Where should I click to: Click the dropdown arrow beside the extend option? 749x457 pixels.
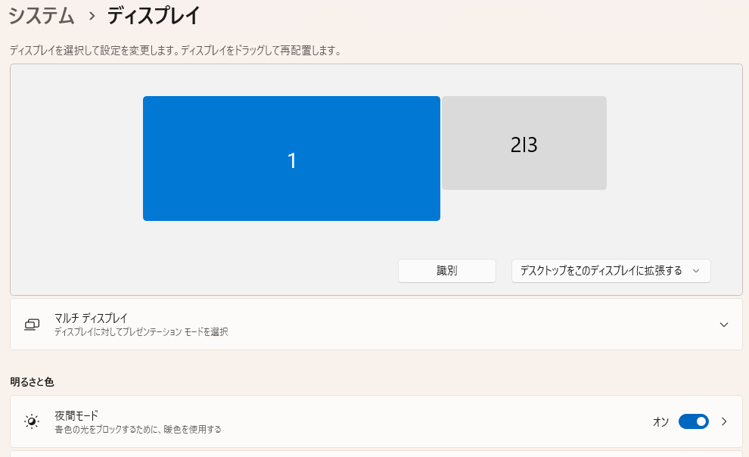click(x=696, y=271)
